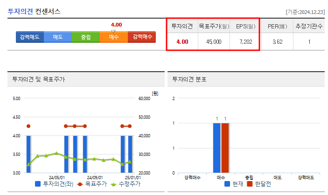Click the 강력매도 rating segment
Image resolution: width=328 pixels, height=195 pixels.
pyautogui.click(x=30, y=37)
